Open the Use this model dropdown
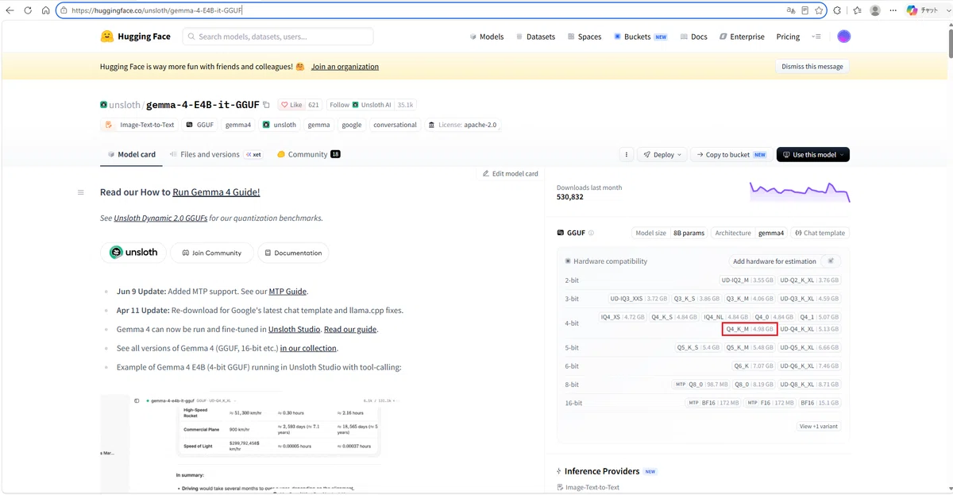This screenshot has height=495, width=953. (x=812, y=155)
